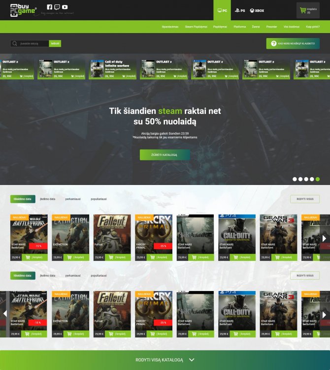Switch to the PS platform tab

pyautogui.click(x=240, y=10)
